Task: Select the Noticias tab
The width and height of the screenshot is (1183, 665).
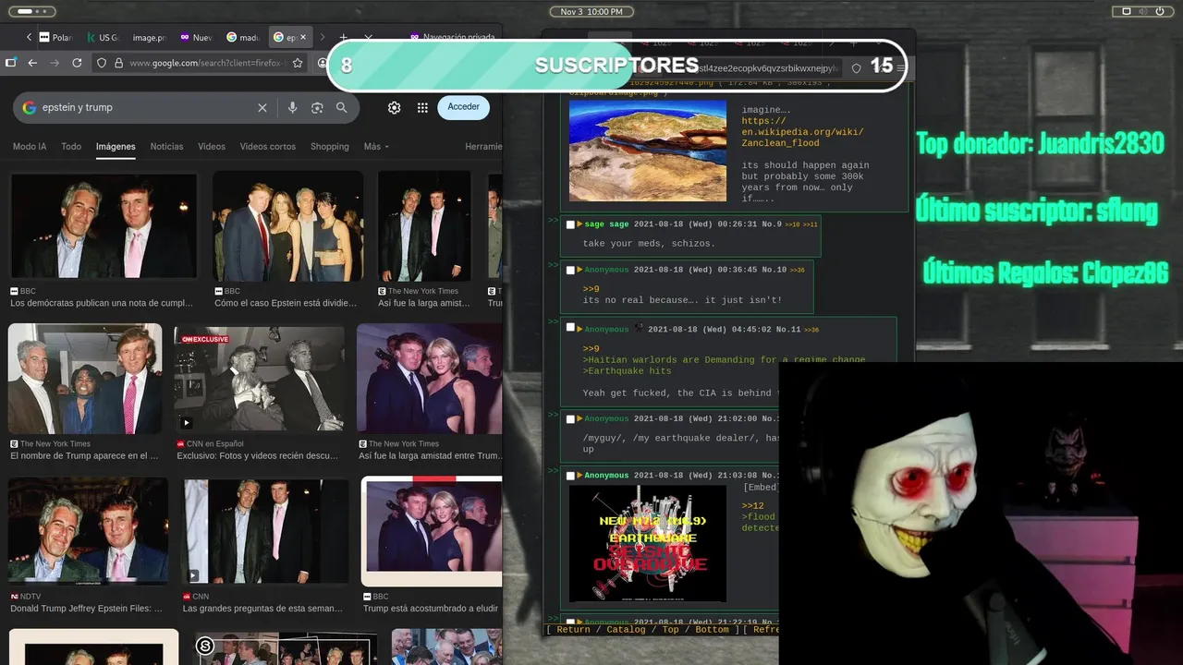Action: click(166, 146)
